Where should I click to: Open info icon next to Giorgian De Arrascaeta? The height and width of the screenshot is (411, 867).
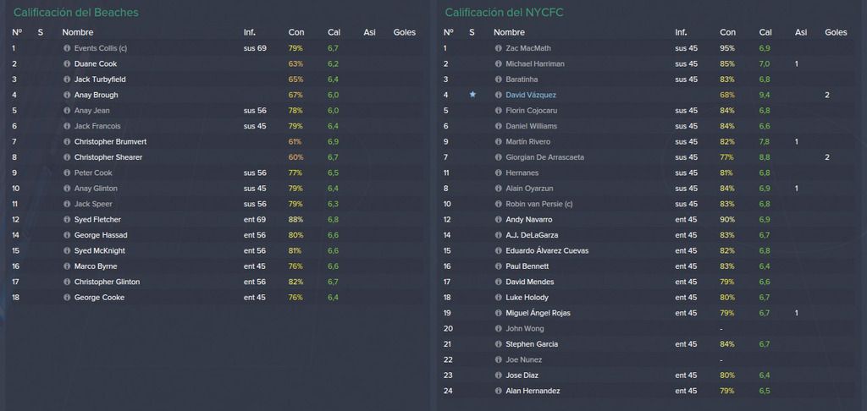498,157
